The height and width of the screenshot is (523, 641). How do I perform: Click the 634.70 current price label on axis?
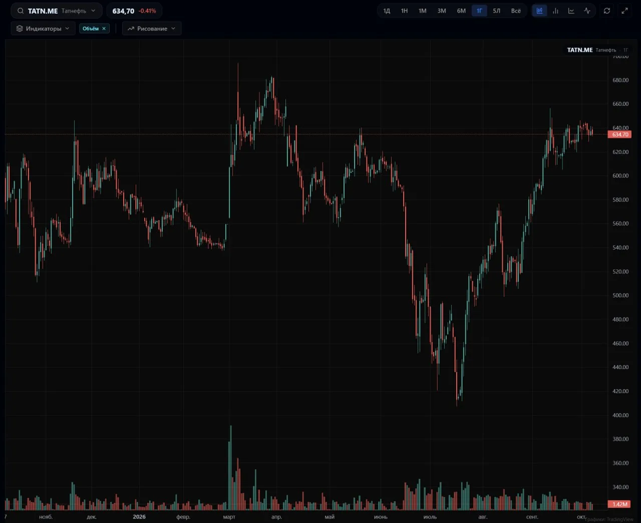619,134
